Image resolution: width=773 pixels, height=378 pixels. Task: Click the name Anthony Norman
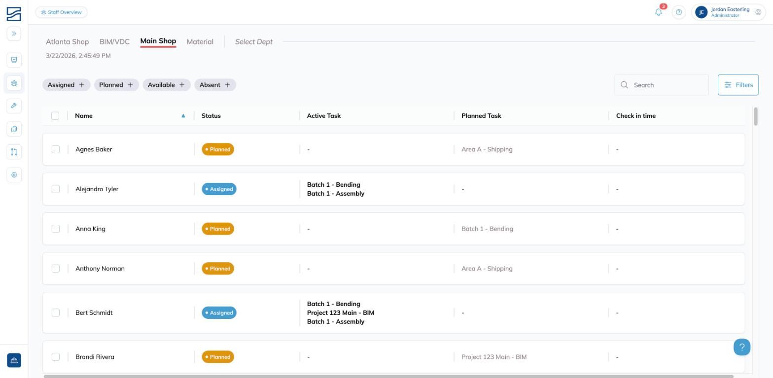tap(100, 269)
